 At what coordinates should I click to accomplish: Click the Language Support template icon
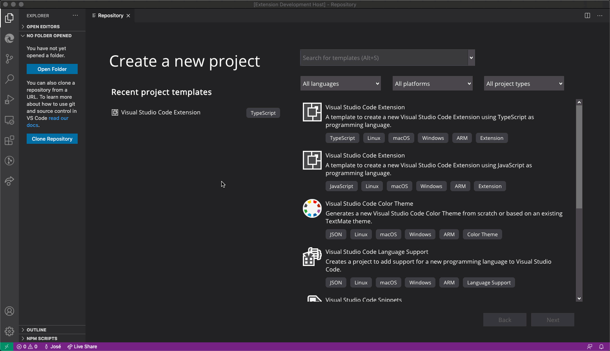312,257
